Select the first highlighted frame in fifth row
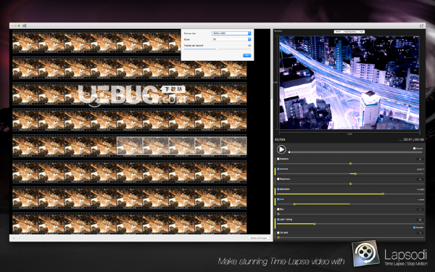 130,146
